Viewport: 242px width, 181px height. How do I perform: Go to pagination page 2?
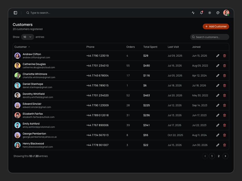pos(219,156)
